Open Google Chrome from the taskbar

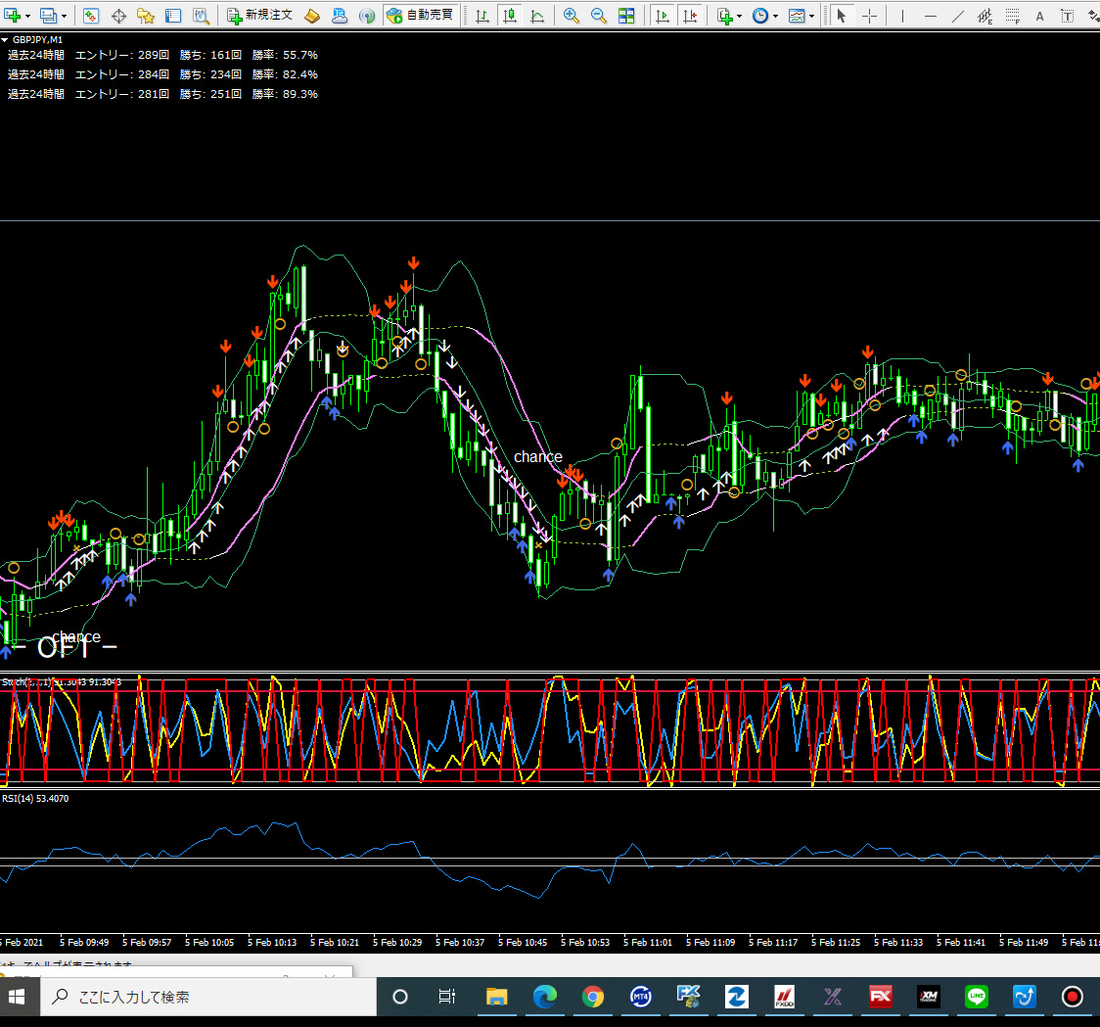point(592,997)
